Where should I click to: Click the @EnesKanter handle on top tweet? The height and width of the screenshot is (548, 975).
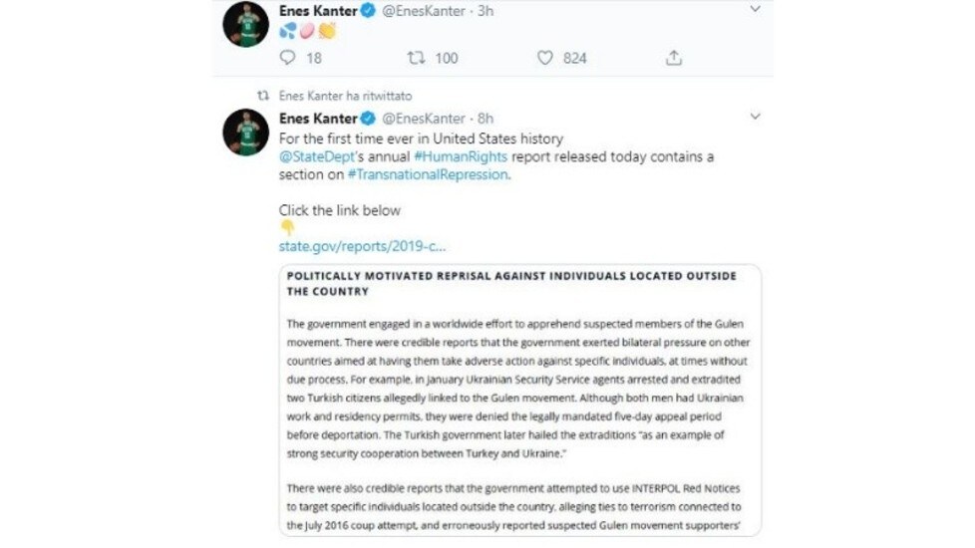(x=424, y=11)
